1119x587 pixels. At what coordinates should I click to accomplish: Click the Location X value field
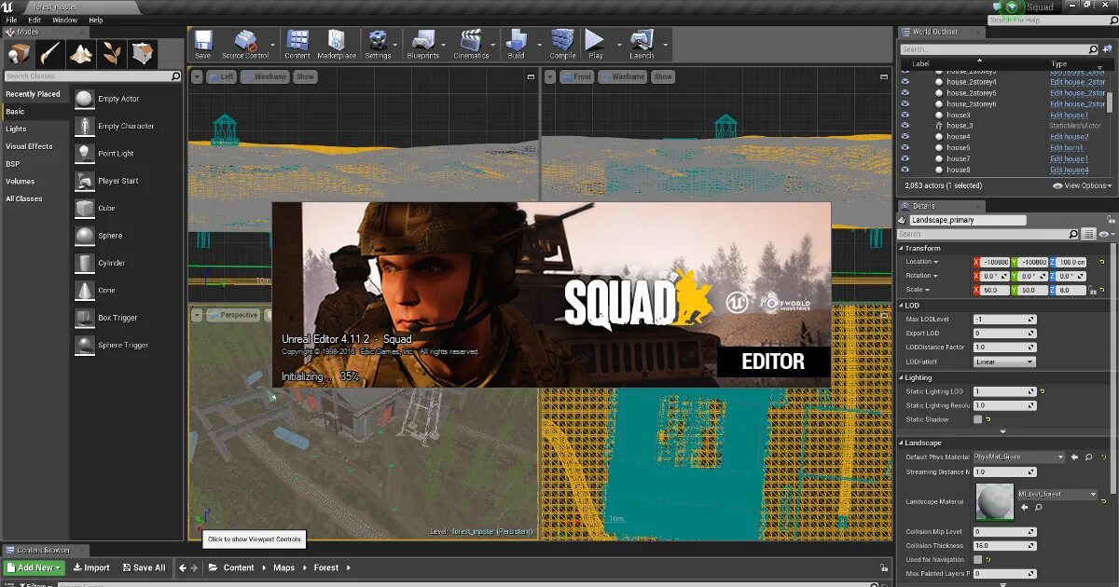pyautogui.click(x=996, y=262)
